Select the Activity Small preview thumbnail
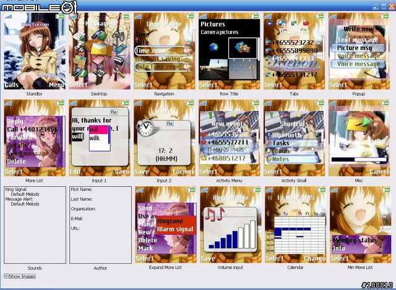396x290 pixels. 294,138
